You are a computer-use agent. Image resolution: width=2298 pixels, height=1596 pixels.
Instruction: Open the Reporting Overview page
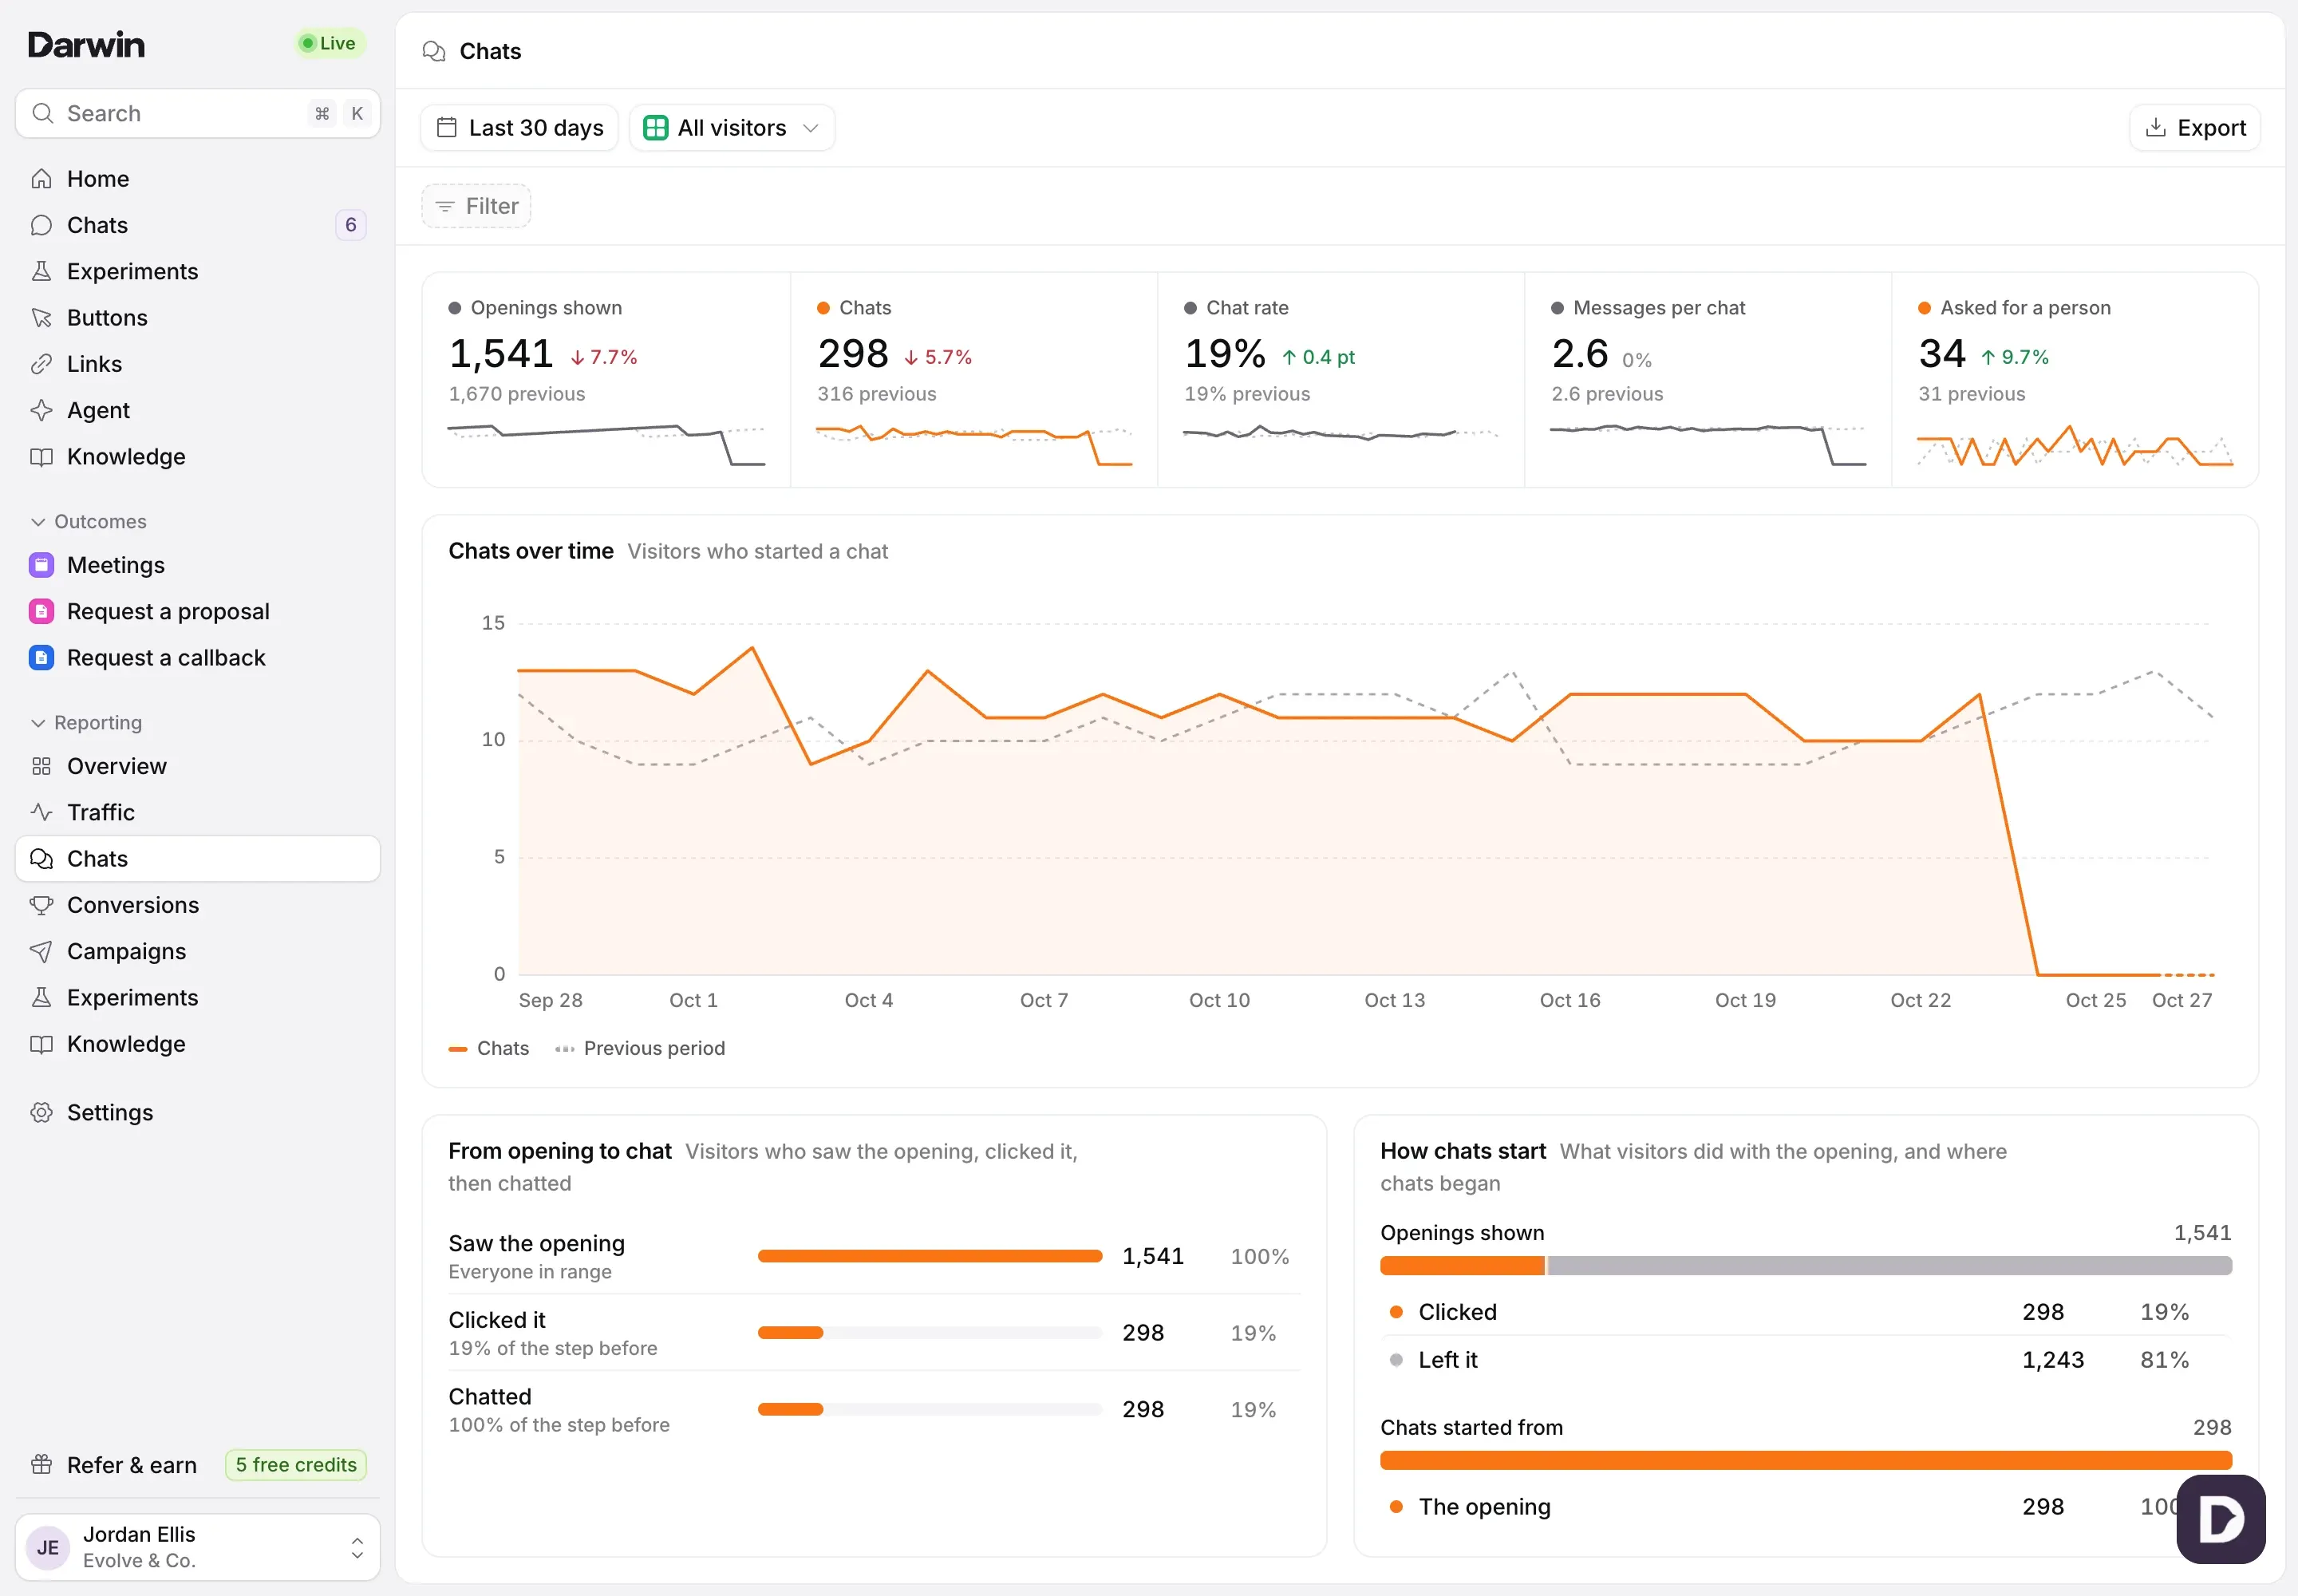197,766
